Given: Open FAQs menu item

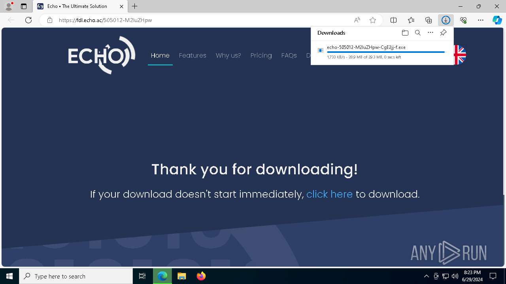Looking at the screenshot, I should [289, 56].
